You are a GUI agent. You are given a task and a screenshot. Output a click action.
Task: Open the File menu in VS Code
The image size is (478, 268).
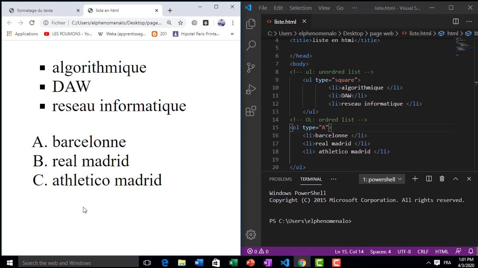pyautogui.click(x=263, y=8)
